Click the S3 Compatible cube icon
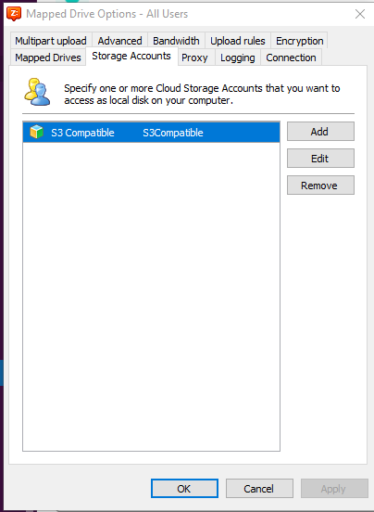 coord(36,132)
